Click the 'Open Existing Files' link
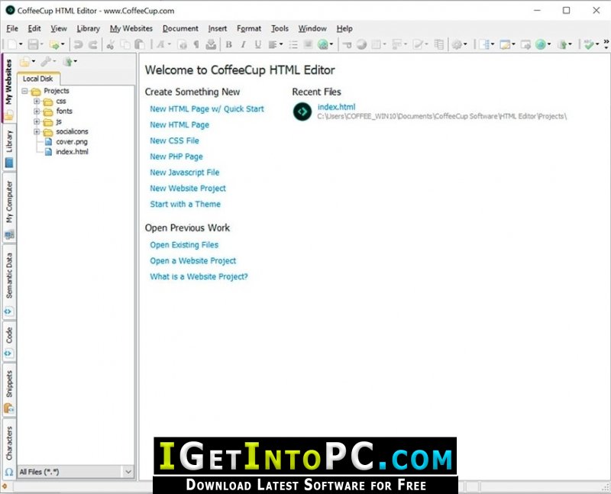 [184, 245]
